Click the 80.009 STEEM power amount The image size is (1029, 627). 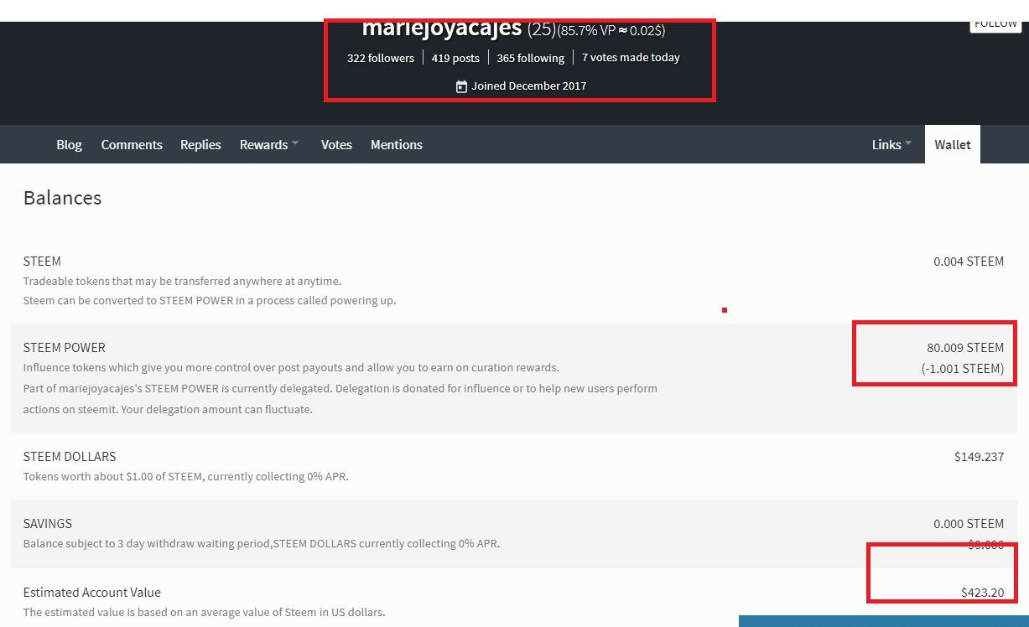965,348
